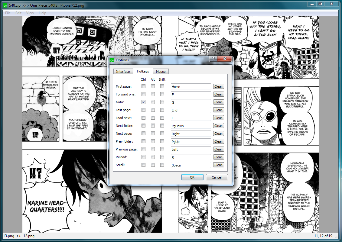Clear the Goto hotkey
342x242 pixels.
coord(218,102)
